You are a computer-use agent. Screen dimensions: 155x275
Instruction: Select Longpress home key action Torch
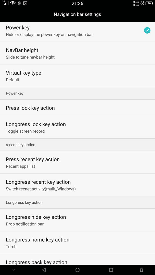click(x=77, y=243)
